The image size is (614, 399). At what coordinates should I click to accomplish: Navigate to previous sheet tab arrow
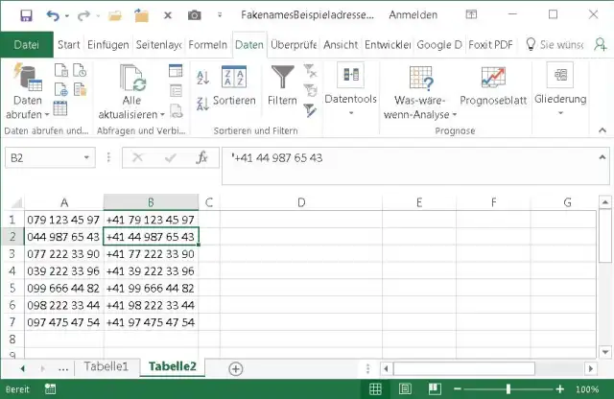[x=23, y=368]
